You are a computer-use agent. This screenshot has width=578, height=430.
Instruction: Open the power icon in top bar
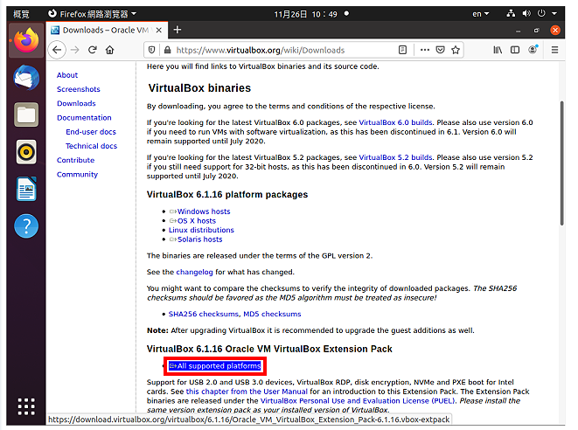tap(541, 14)
